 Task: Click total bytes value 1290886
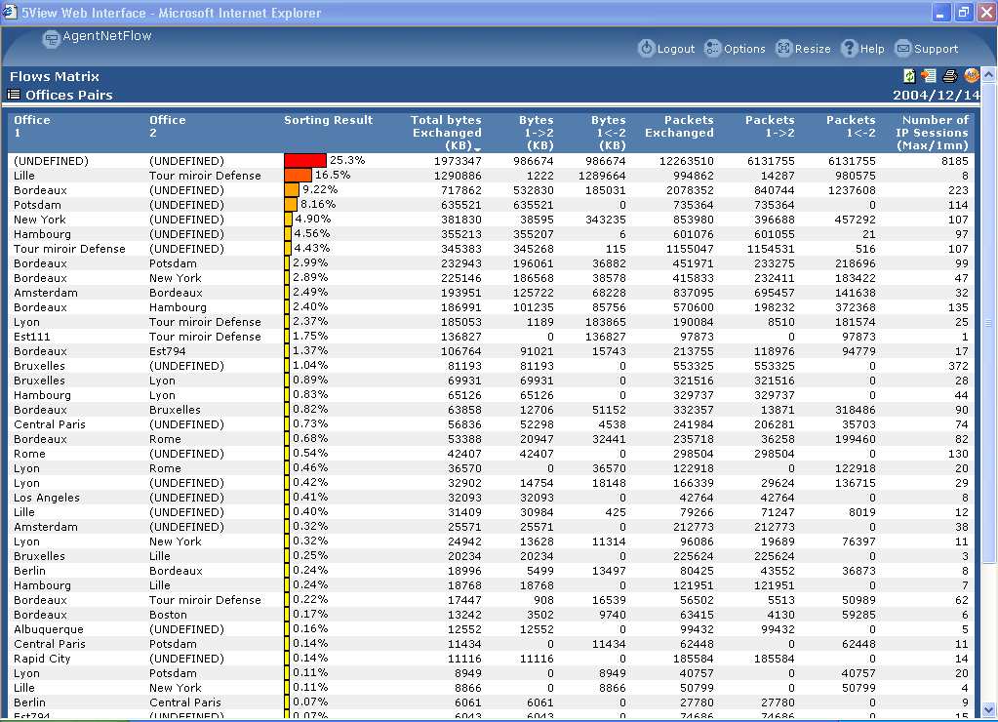(458, 176)
